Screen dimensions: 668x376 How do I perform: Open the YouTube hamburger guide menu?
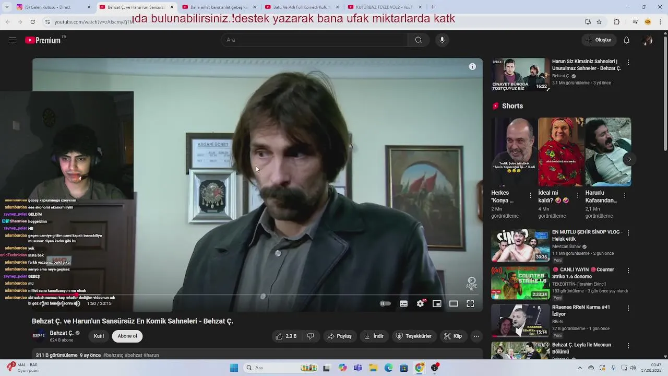pos(13,40)
